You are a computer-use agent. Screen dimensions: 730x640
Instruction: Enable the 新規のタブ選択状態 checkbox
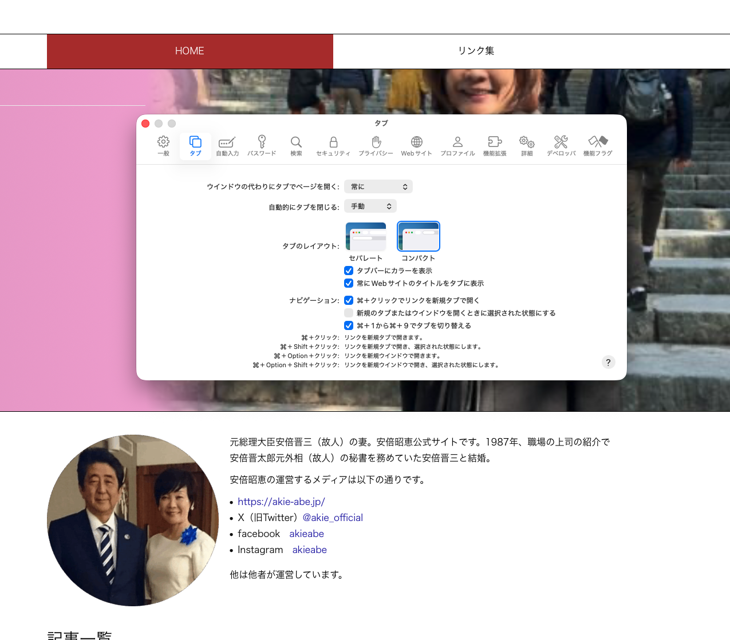click(349, 313)
